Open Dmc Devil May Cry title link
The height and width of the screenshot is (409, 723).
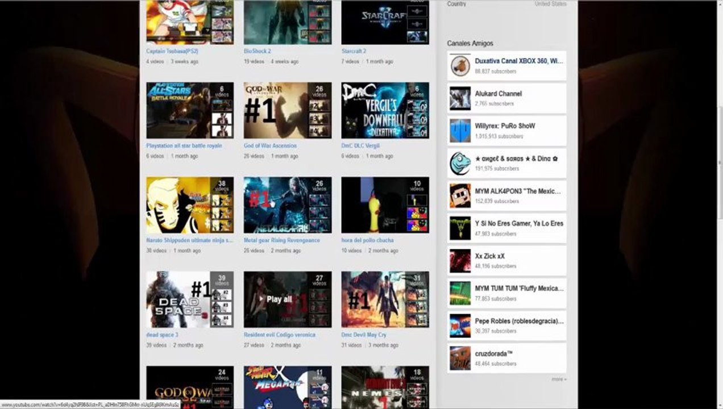tap(364, 335)
